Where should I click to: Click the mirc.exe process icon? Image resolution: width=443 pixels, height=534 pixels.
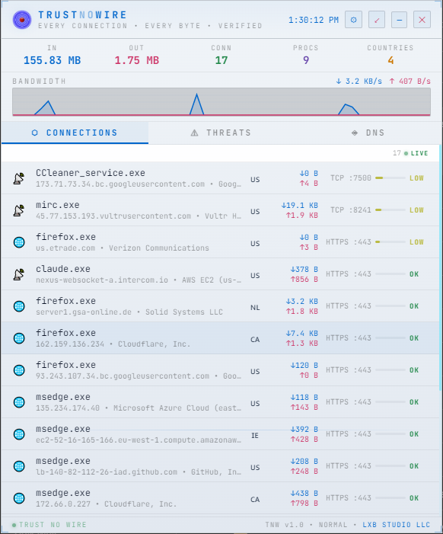pos(19,210)
